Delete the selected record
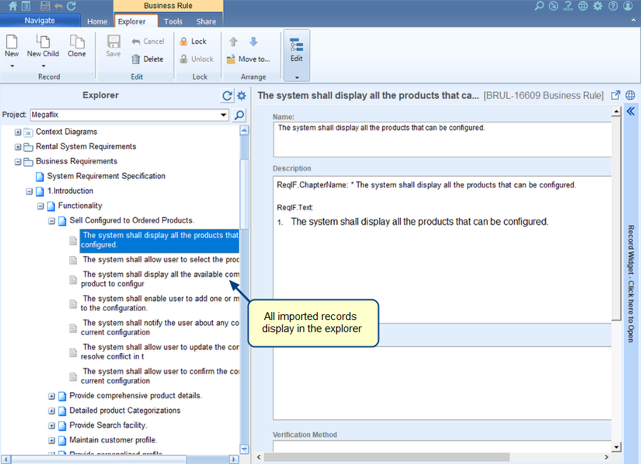This screenshot has height=464, width=641. pyautogui.click(x=147, y=59)
